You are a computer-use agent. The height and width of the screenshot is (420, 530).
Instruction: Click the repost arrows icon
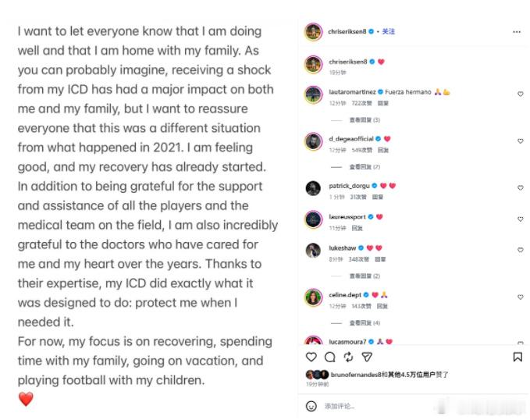(x=348, y=357)
